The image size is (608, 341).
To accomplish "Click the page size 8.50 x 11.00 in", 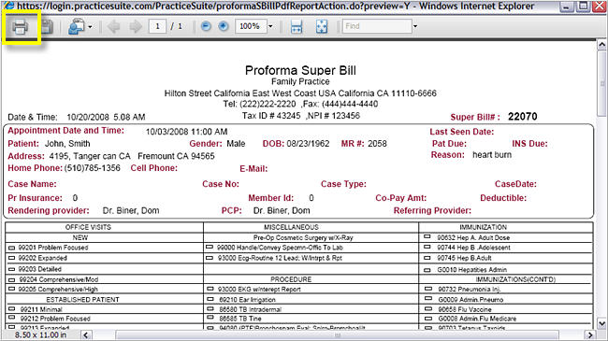I will pos(41,335).
